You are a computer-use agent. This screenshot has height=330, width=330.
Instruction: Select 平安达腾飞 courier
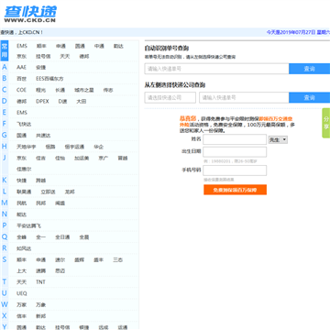coord(28,225)
